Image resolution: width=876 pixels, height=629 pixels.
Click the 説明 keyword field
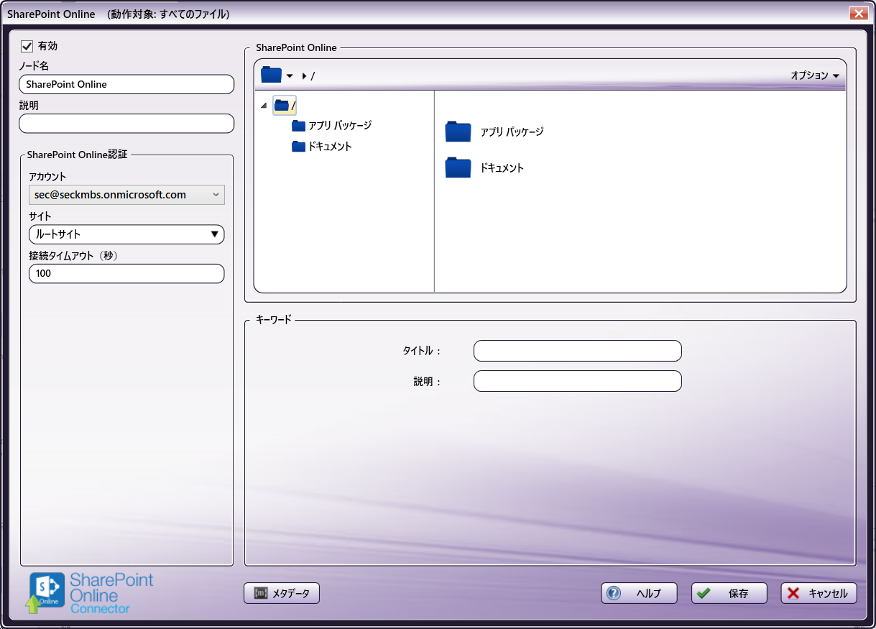coord(577,381)
